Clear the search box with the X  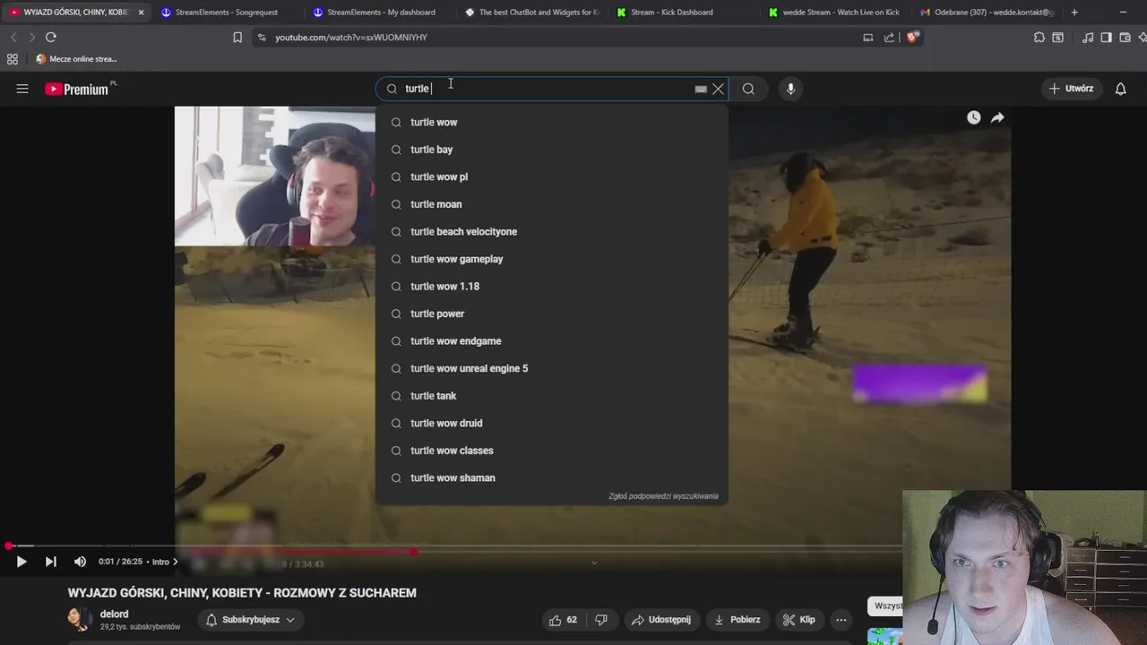tap(718, 89)
